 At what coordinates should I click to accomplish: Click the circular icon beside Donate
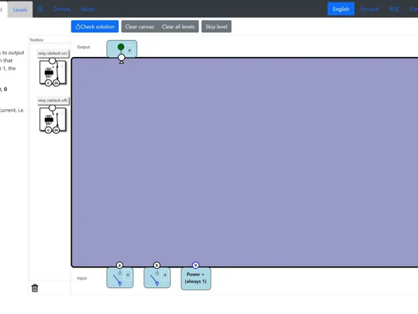coord(40,9)
